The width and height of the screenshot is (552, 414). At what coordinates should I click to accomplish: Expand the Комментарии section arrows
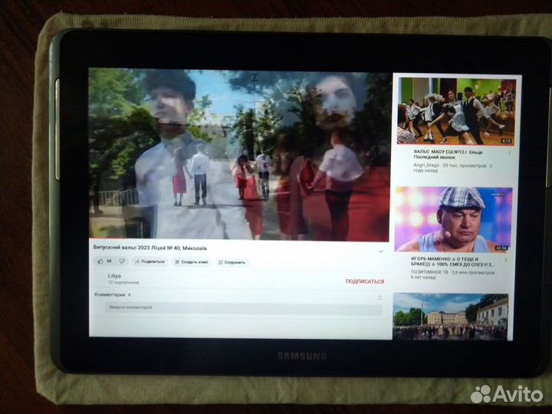click(x=379, y=297)
